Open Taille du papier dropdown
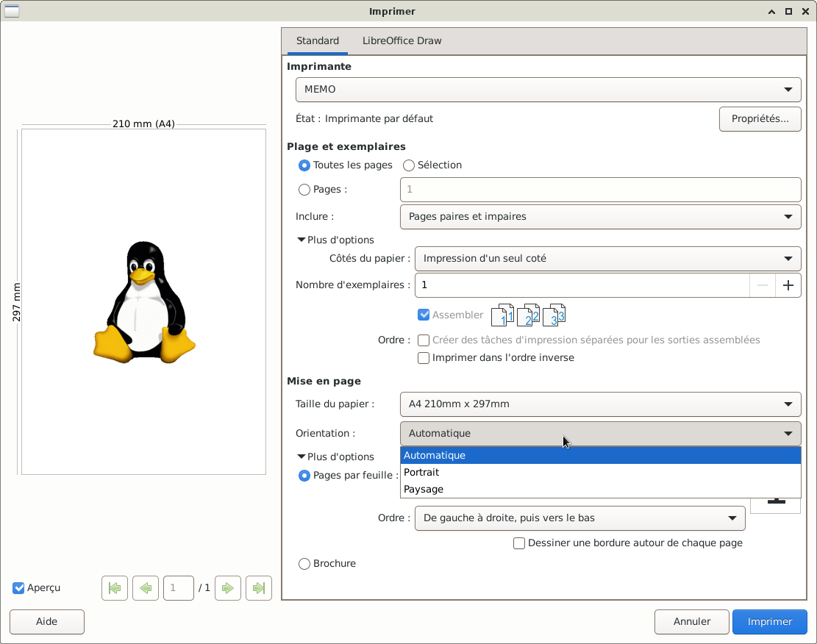Image resolution: width=817 pixels, height=644 pixels. pyautogui.click(x=600, y=404)
